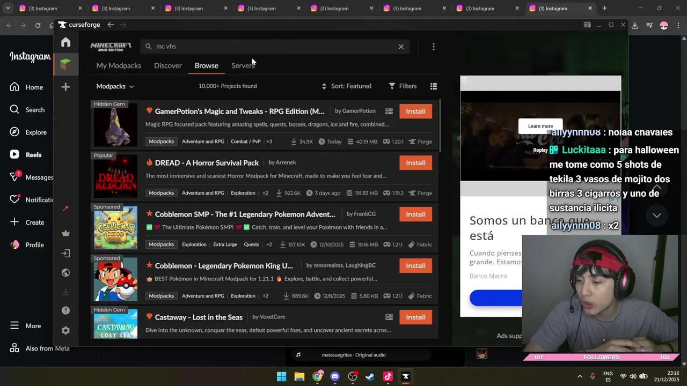
Task: Open the Filters panel
Action: pos(403,86)
